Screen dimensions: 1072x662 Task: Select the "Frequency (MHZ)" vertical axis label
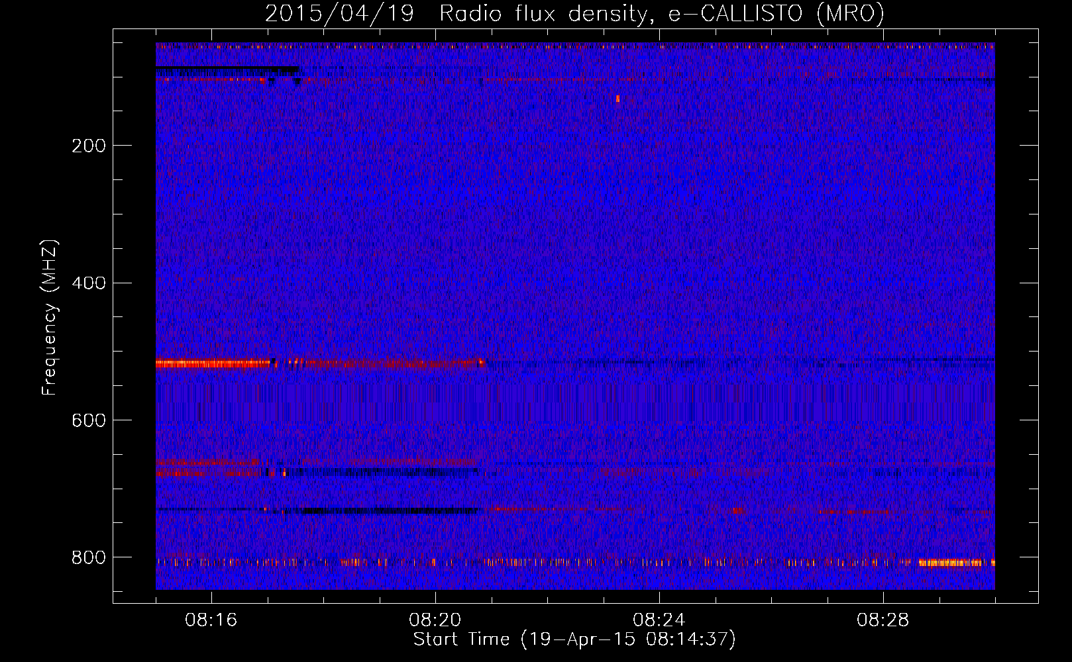(x=50, y=318)
